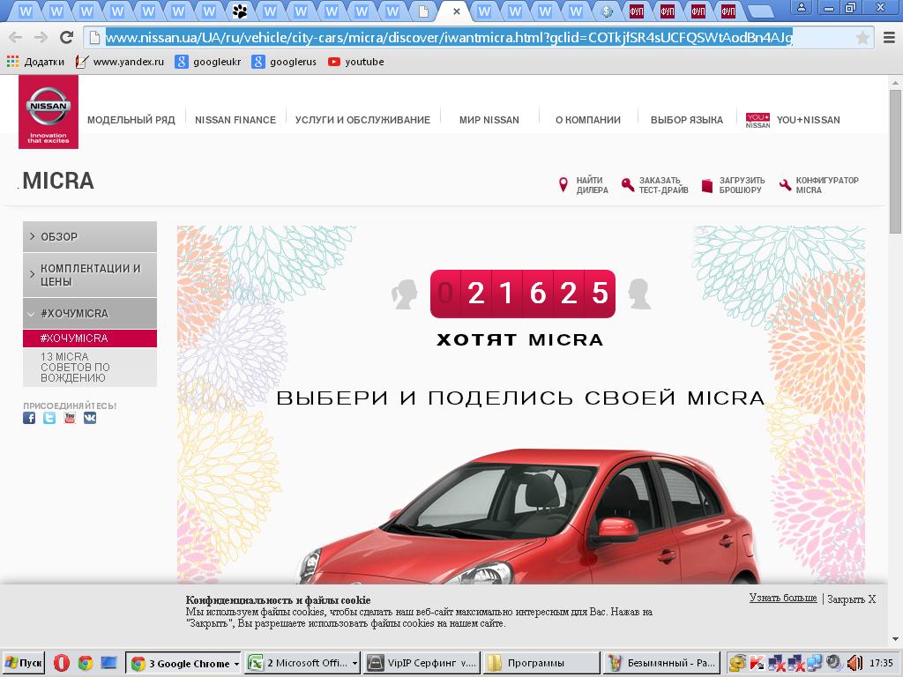
Task: Click the 21625 red counter display
Action: (x=522, y=294)
